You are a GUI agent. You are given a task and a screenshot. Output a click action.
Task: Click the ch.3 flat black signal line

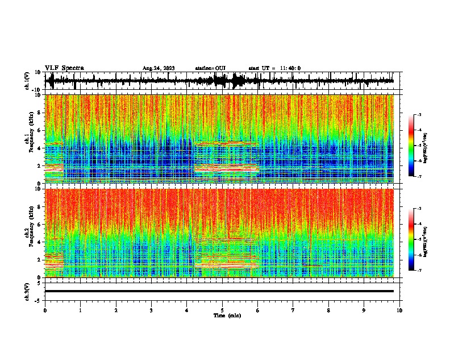[x=219, y=291]
